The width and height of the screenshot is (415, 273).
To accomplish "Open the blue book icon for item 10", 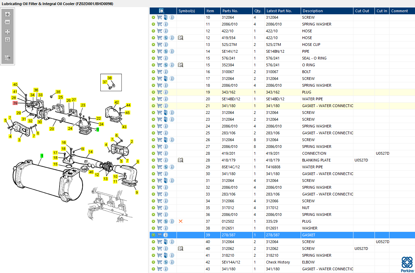I will [166, 17].
